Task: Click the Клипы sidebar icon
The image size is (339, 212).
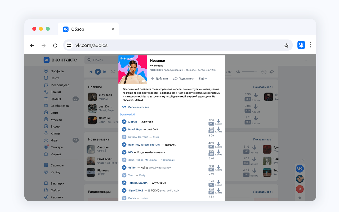Action: (x=46, y=133)
